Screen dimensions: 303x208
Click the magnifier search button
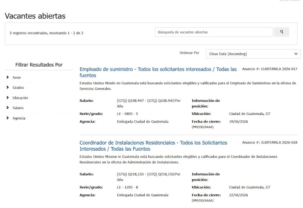point(281,32)
